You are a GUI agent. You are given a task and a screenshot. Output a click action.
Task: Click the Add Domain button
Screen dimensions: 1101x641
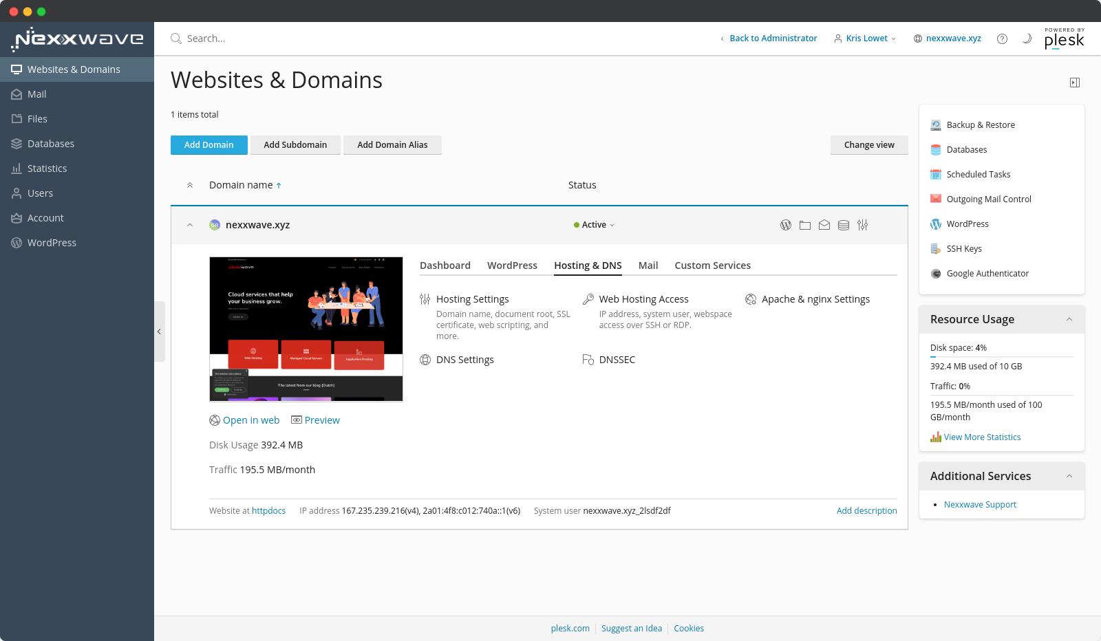(x=209, y=145)
